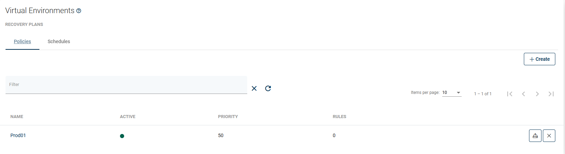The image size is (565, 154).
Task: Click the help icon beside Virtual Environments
Action: point(79,11)
